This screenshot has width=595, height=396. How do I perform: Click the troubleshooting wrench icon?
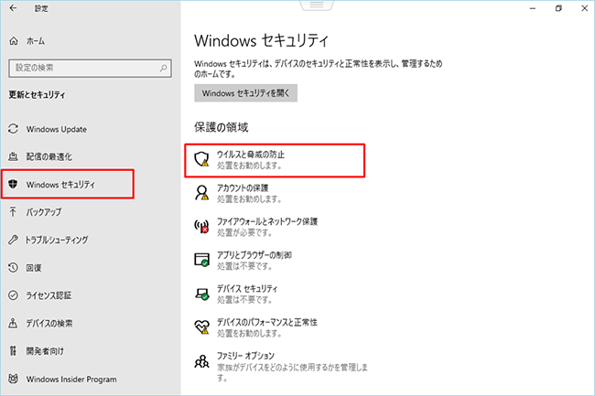pos(14,240)
